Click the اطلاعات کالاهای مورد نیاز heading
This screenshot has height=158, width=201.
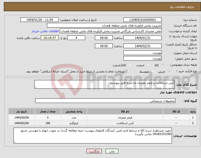178,92
